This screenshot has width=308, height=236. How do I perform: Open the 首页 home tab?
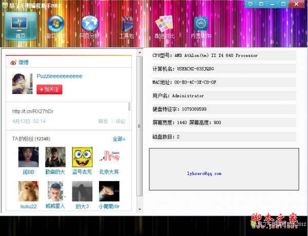pos(21,26)
